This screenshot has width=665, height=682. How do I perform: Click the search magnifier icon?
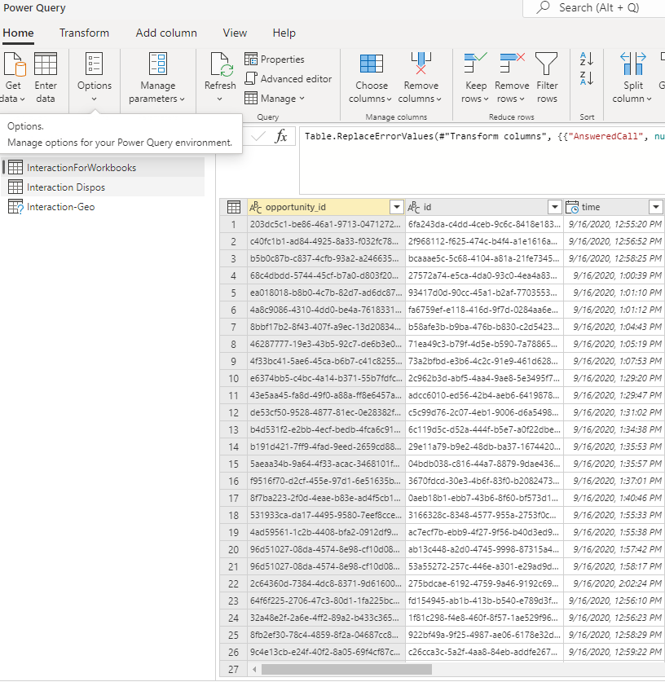tap(544, 7)
